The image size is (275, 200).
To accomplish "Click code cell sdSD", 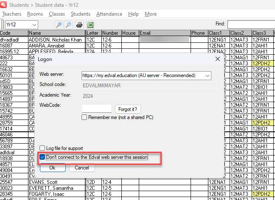I will (x=14, y=81).
